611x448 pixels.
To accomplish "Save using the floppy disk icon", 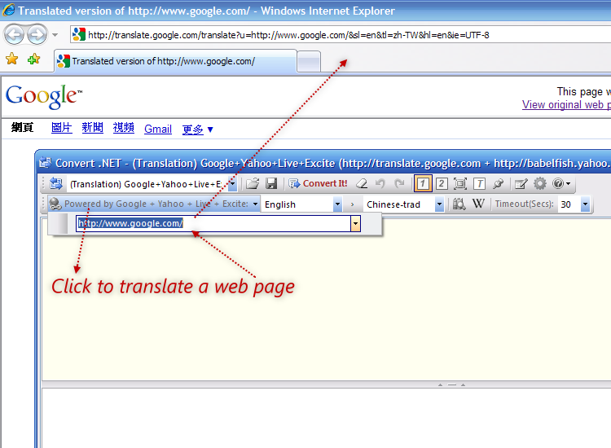I will [271, 183].
